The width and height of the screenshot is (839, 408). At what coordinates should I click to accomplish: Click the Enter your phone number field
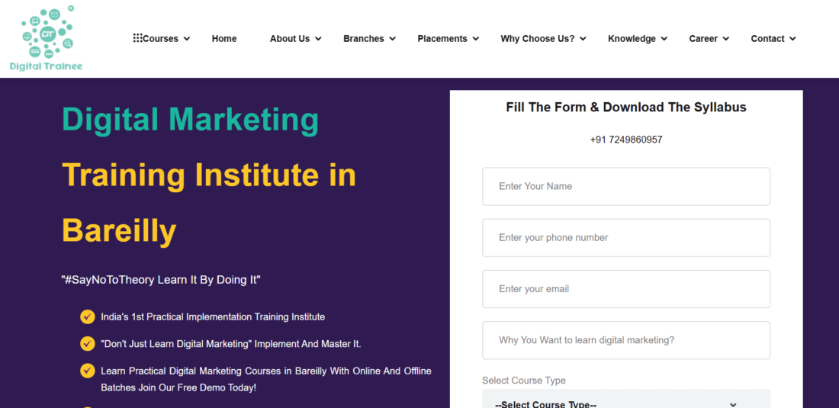625,237
